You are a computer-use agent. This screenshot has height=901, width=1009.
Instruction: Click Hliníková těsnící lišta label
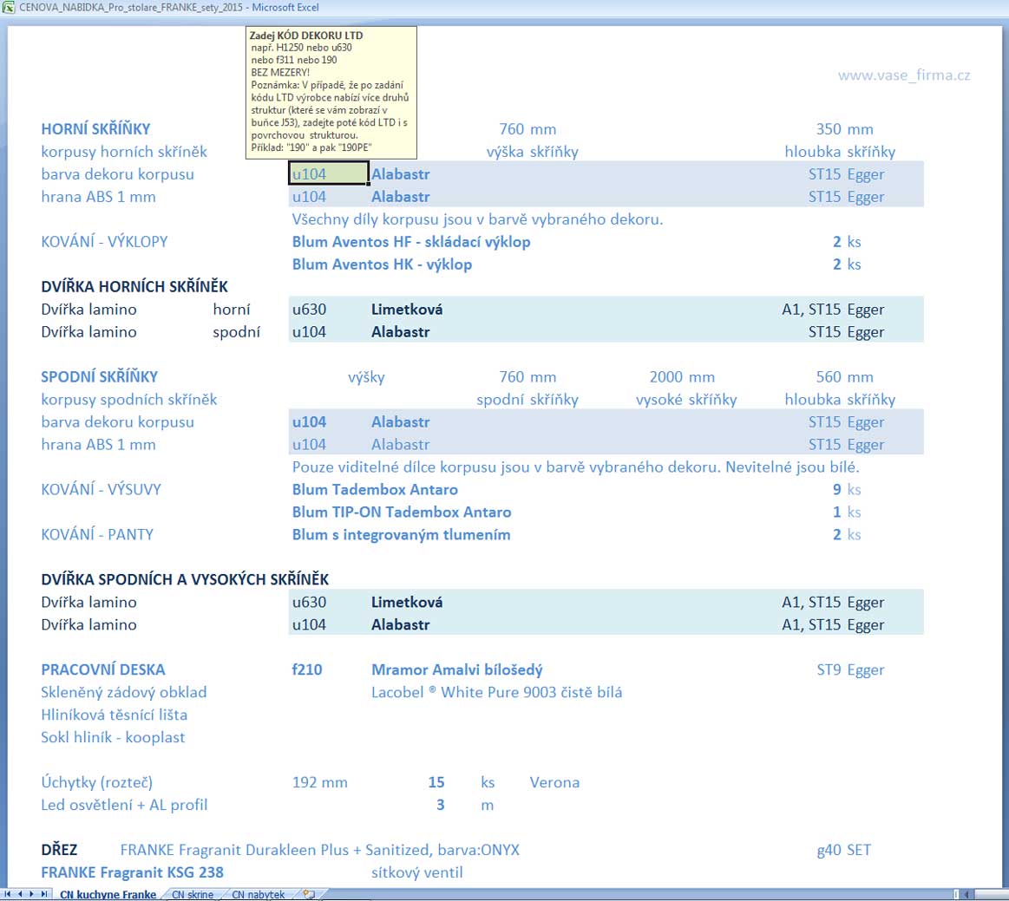[114, 715]
